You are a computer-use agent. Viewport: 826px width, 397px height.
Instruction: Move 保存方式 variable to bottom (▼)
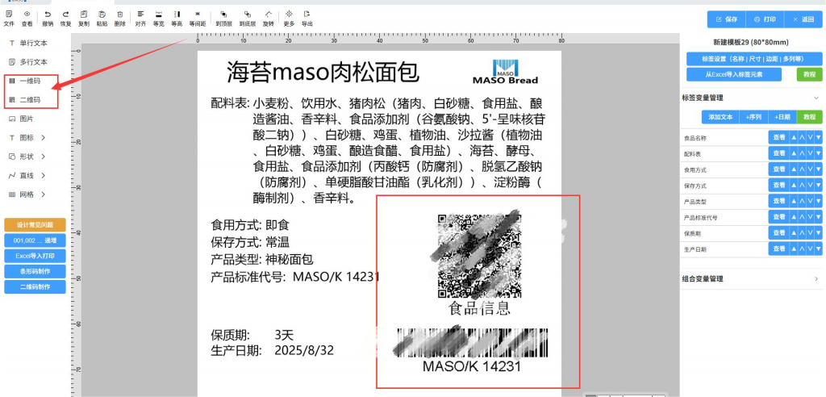pyautogui.click(x=818, y=185)
